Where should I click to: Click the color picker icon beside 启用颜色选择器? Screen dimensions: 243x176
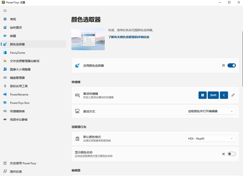[x=77, y=66]
